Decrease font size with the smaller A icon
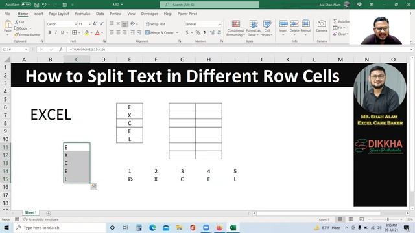Screen dimensions: 415x233 [x=101, y=24]
